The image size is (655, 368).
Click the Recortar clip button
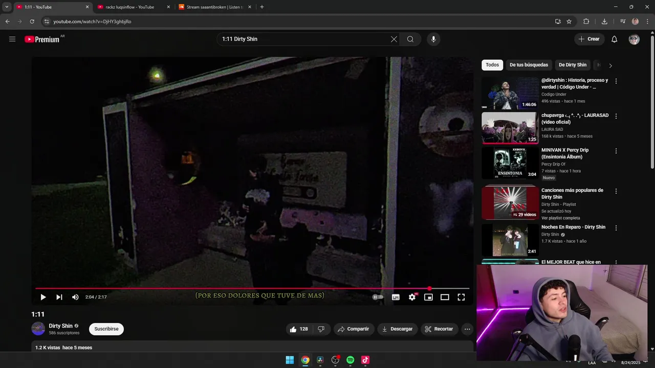(439, 329)
